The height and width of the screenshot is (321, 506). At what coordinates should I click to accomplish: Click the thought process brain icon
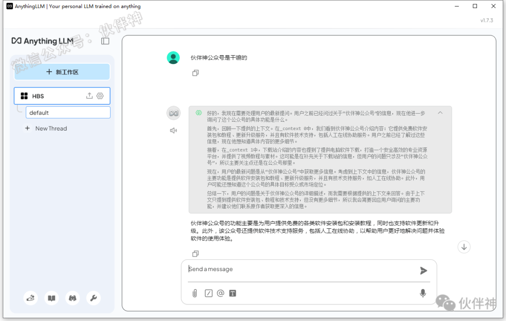pyautogui.click(x=199, y=113)
